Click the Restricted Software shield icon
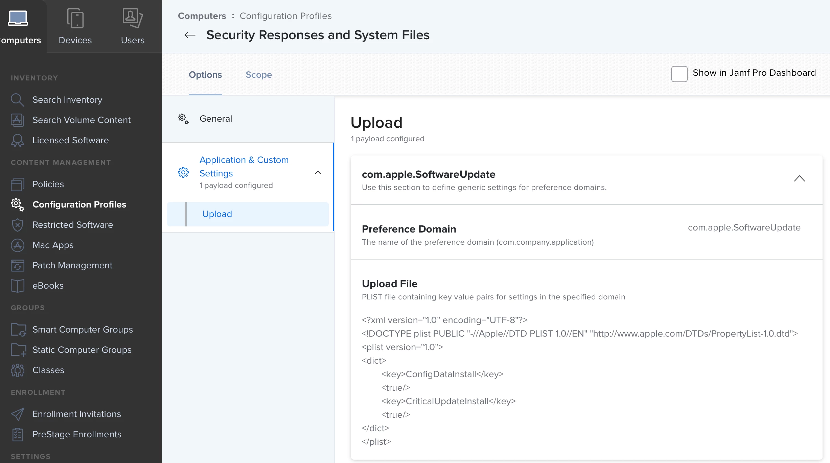Image resolution: width=830 pixels, height=463 pixels. 17,225
